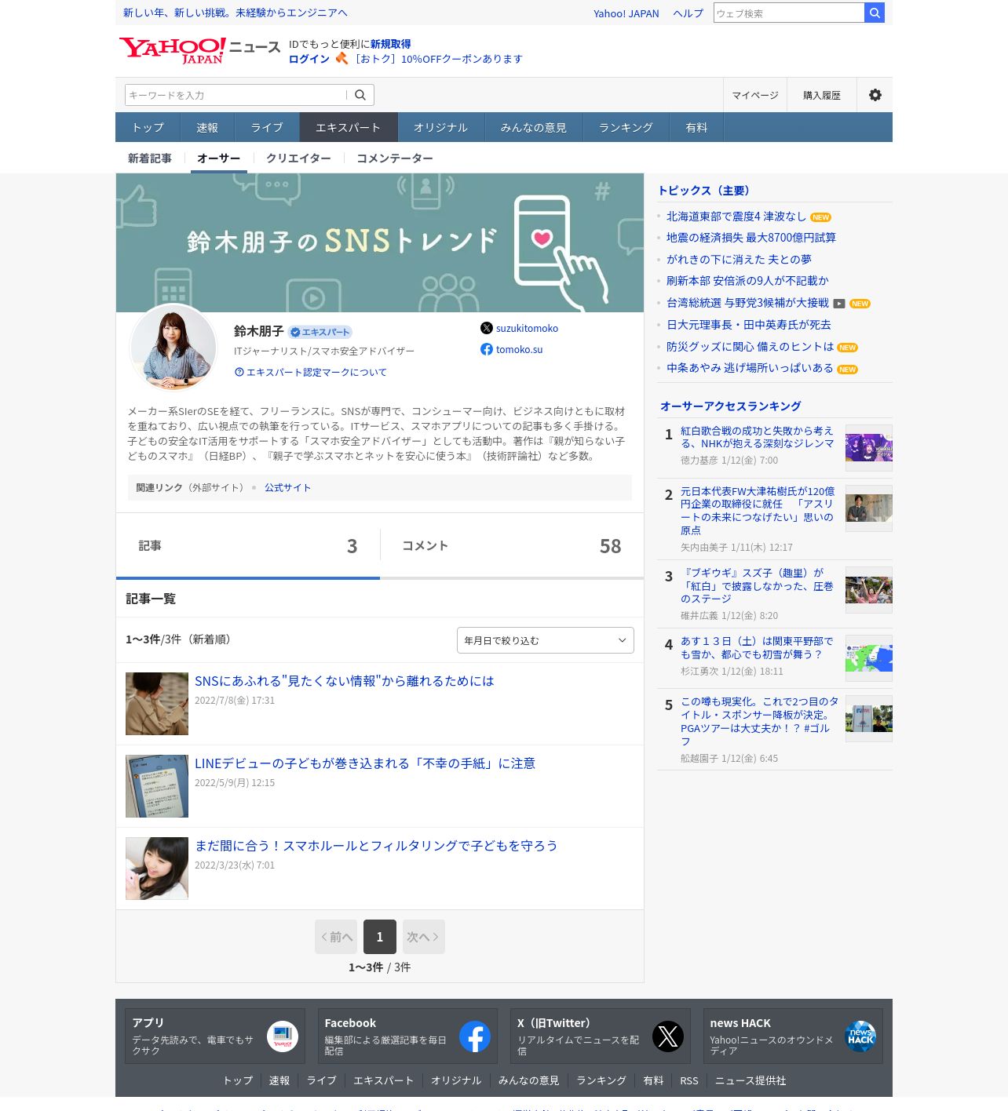The width and height of the screenshot is (1008, 1111).
Task: Open article SNSにあふれる"見たくない情報"から離れるためには
Action: pos(345,681)
